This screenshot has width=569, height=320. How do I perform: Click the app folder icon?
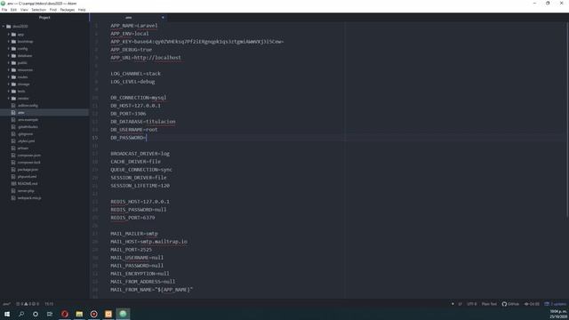coord(13,35)
